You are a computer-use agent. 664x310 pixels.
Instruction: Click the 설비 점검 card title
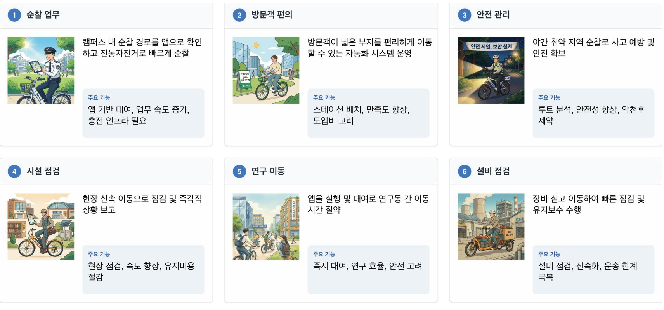[x=493, y=171]
